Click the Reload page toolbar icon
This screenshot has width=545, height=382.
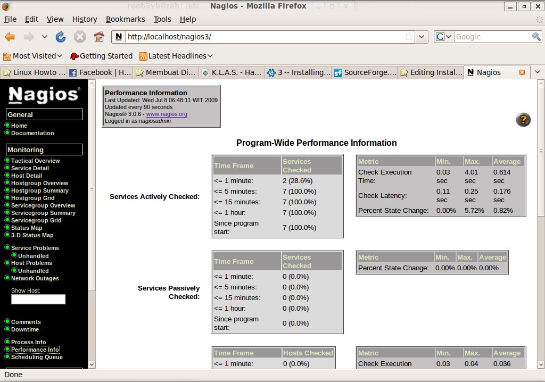(x=61, y=37)
